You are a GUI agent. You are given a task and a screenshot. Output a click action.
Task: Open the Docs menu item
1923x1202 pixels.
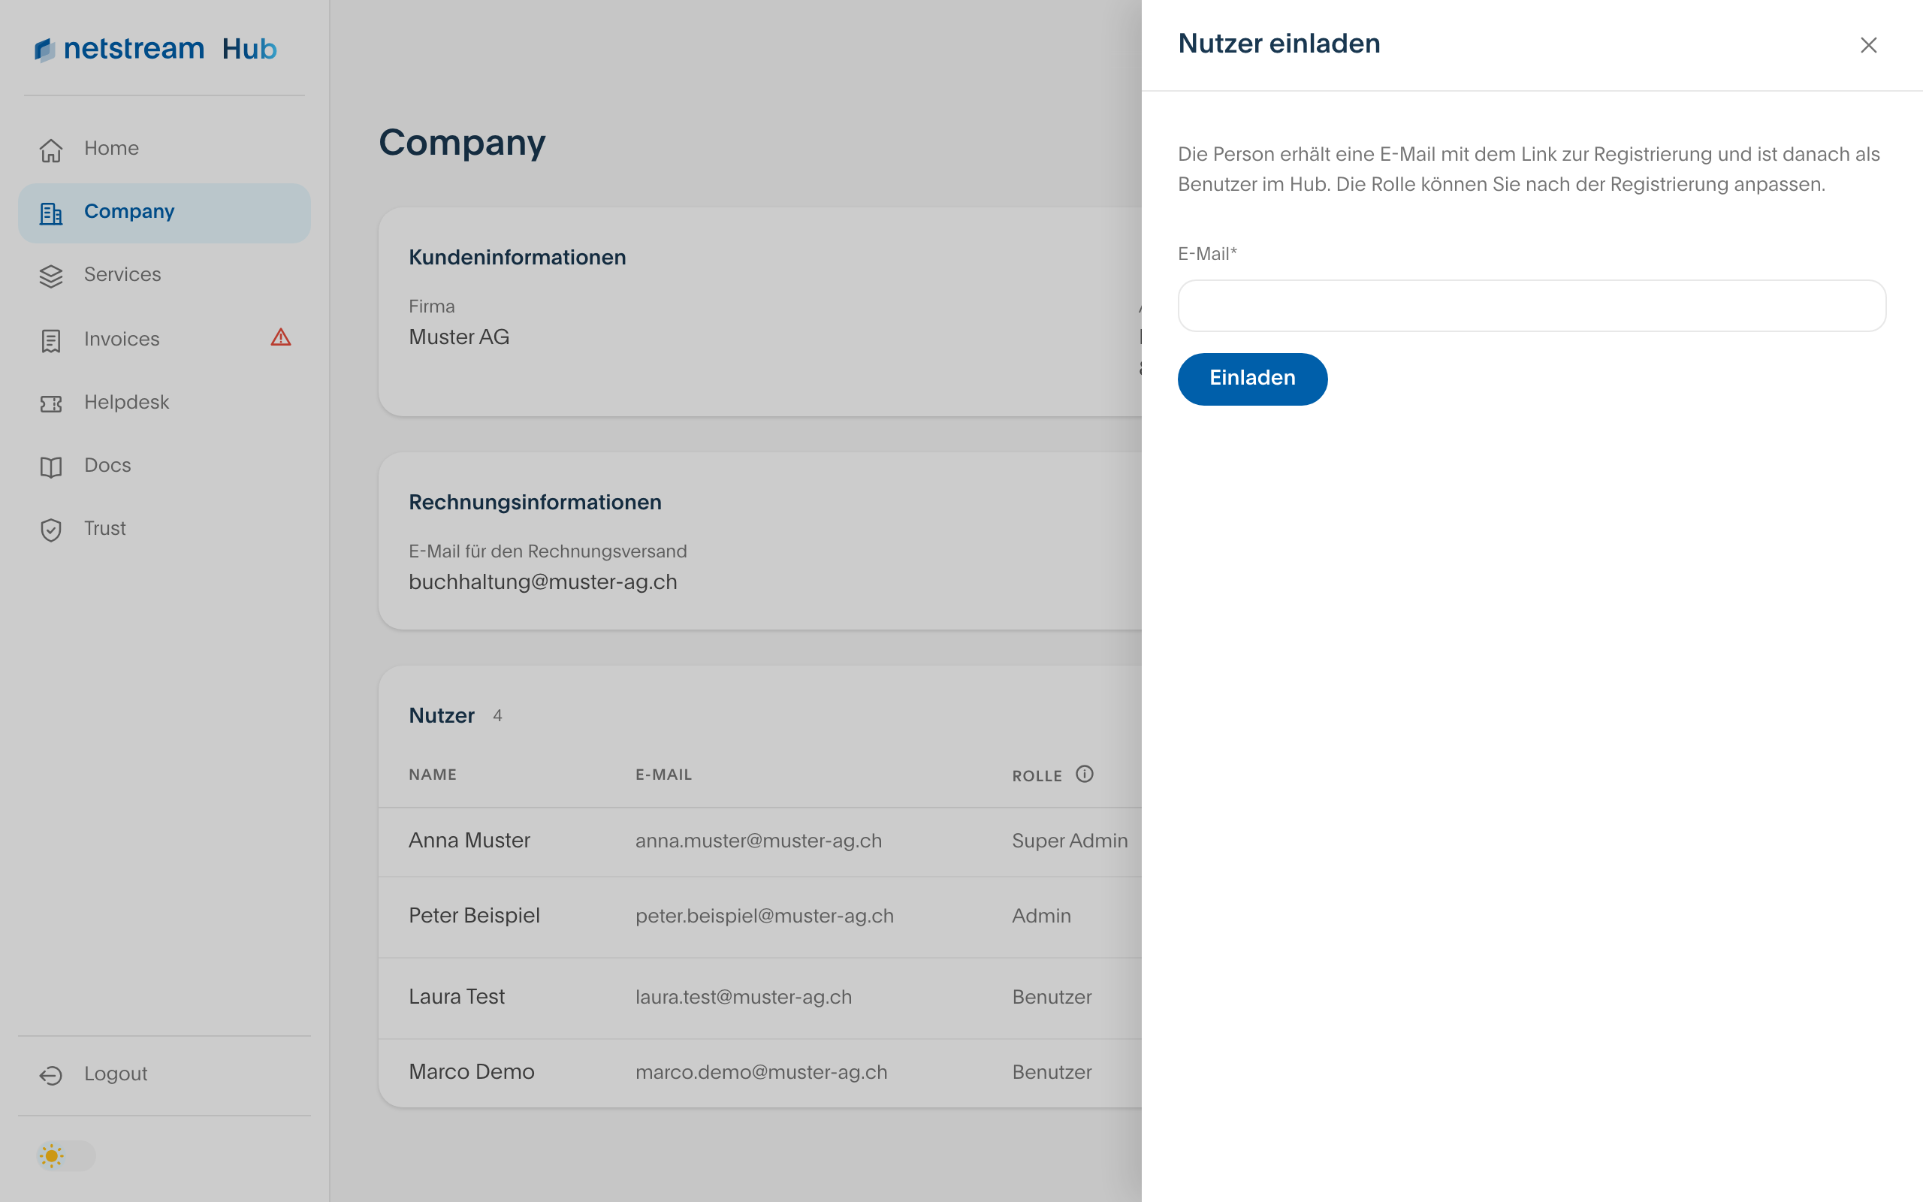click(164, 466)
